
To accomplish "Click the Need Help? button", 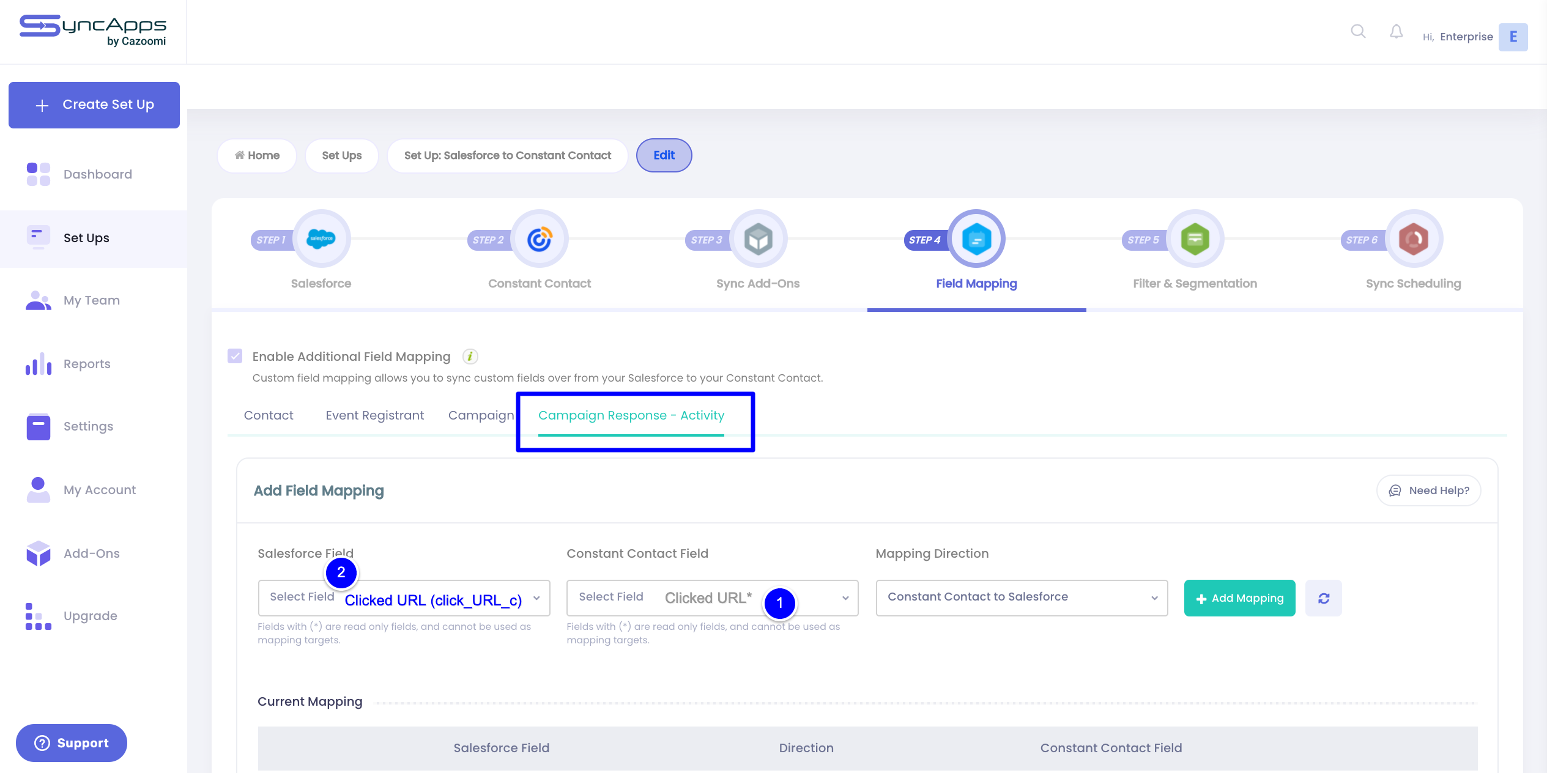I will tap(1428, 490).
